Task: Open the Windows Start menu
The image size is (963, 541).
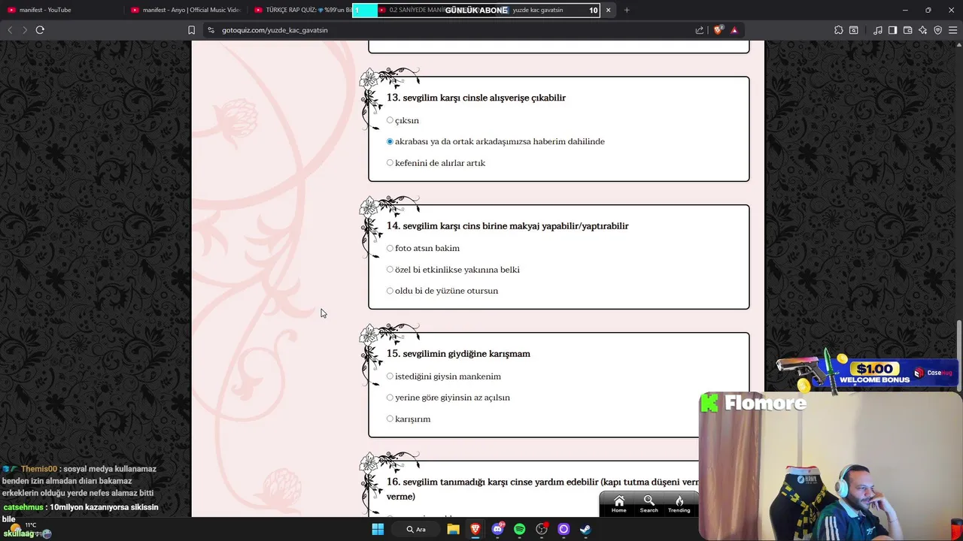Action: pyautogui.click(x=378, y=529)
